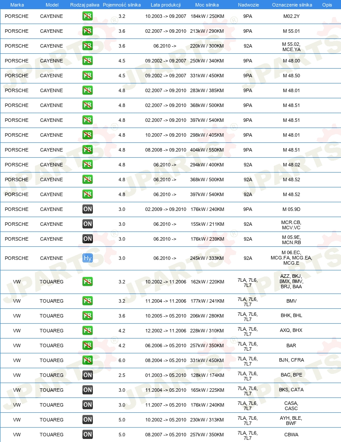The height and width of the screenshot is (442, 341).
Task: Select the petrol icon in the 220kW / 300KM row
Action: click(88, 46)
